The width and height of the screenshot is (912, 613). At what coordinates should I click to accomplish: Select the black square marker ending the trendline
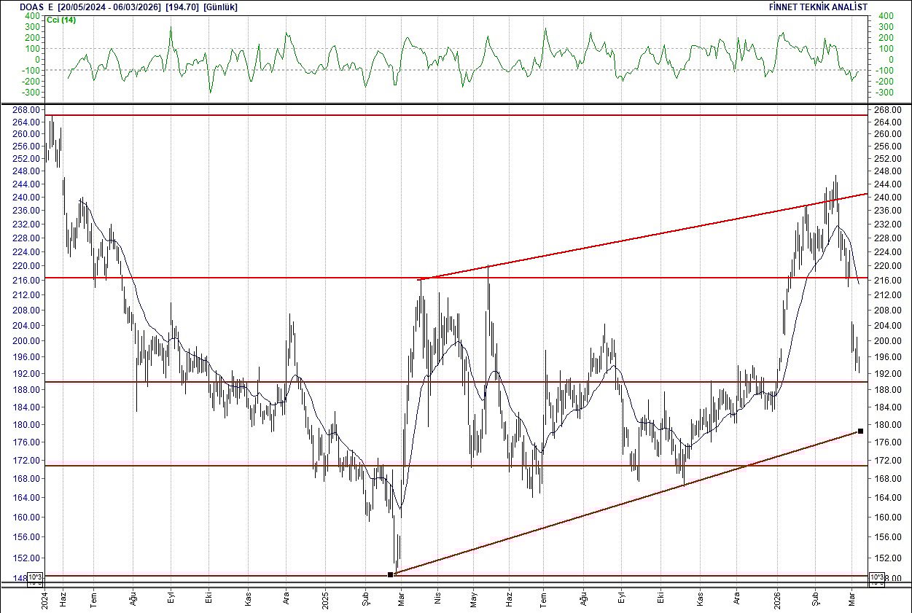click(860, 431)
